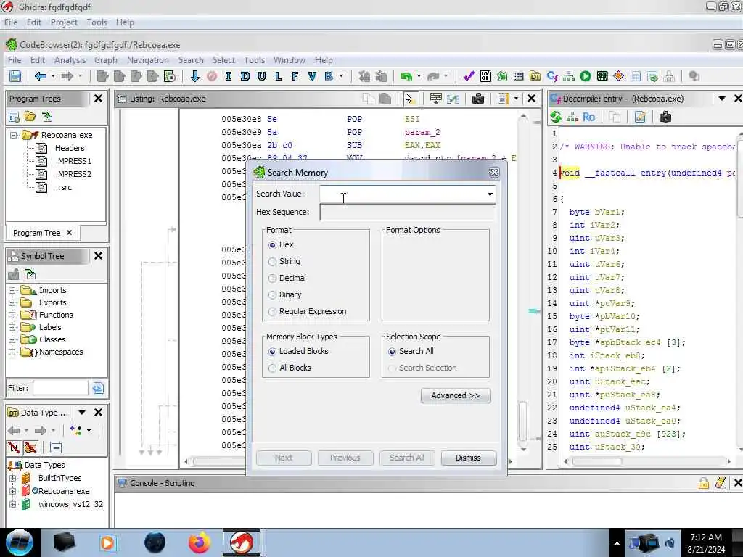743x557 pixels.
Task: Take Decompile snapshot with camera icon
Action: 665,117
